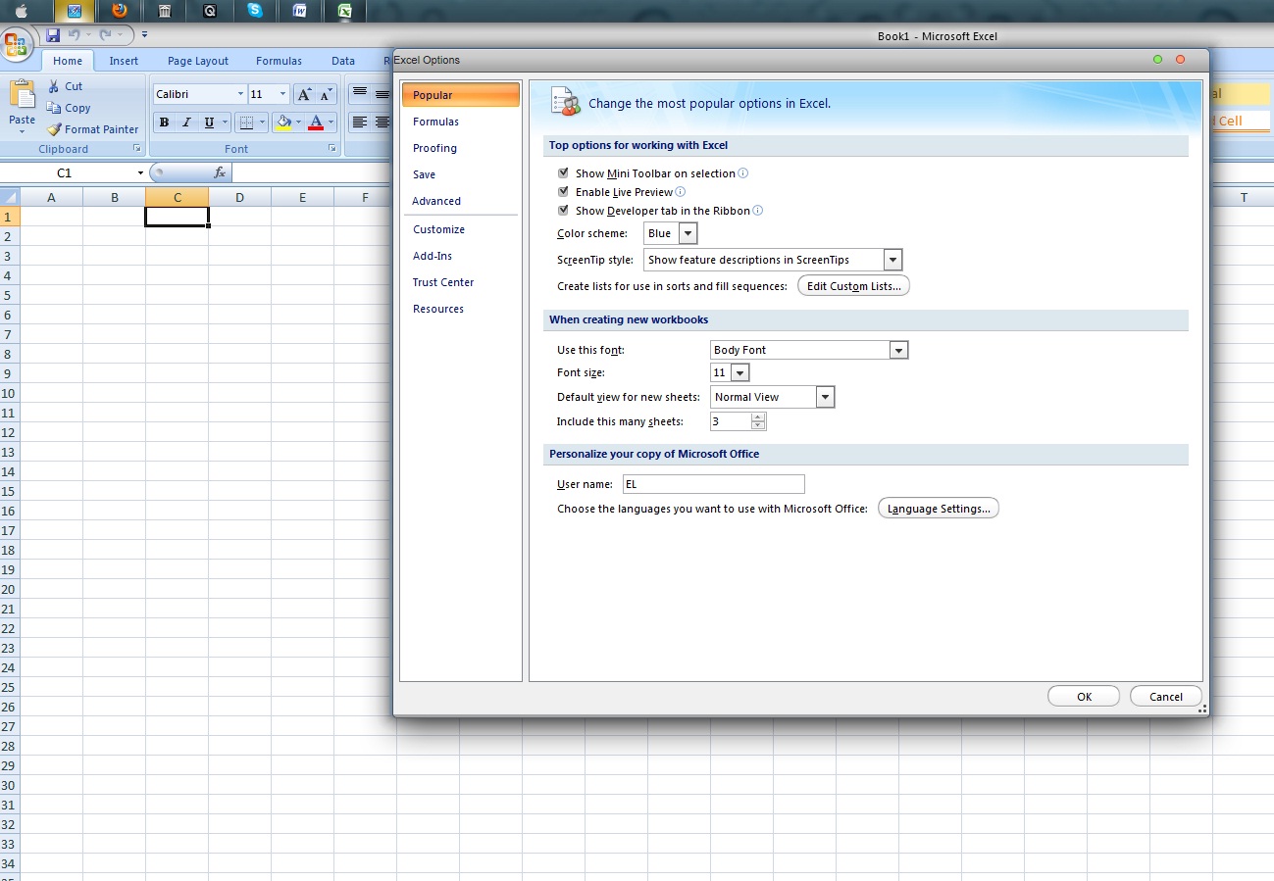Viewport: 1274px width, 881px height.
Task: Open Firefox from the top dock
Action: click(x=120, y=11)
